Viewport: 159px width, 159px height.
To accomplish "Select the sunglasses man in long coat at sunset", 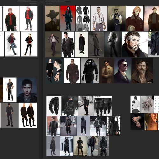I will 151,18.
